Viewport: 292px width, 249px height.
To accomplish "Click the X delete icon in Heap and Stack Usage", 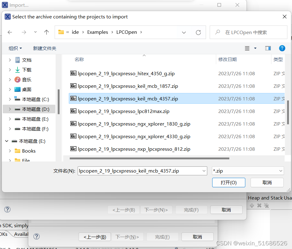I will point(259,205).
